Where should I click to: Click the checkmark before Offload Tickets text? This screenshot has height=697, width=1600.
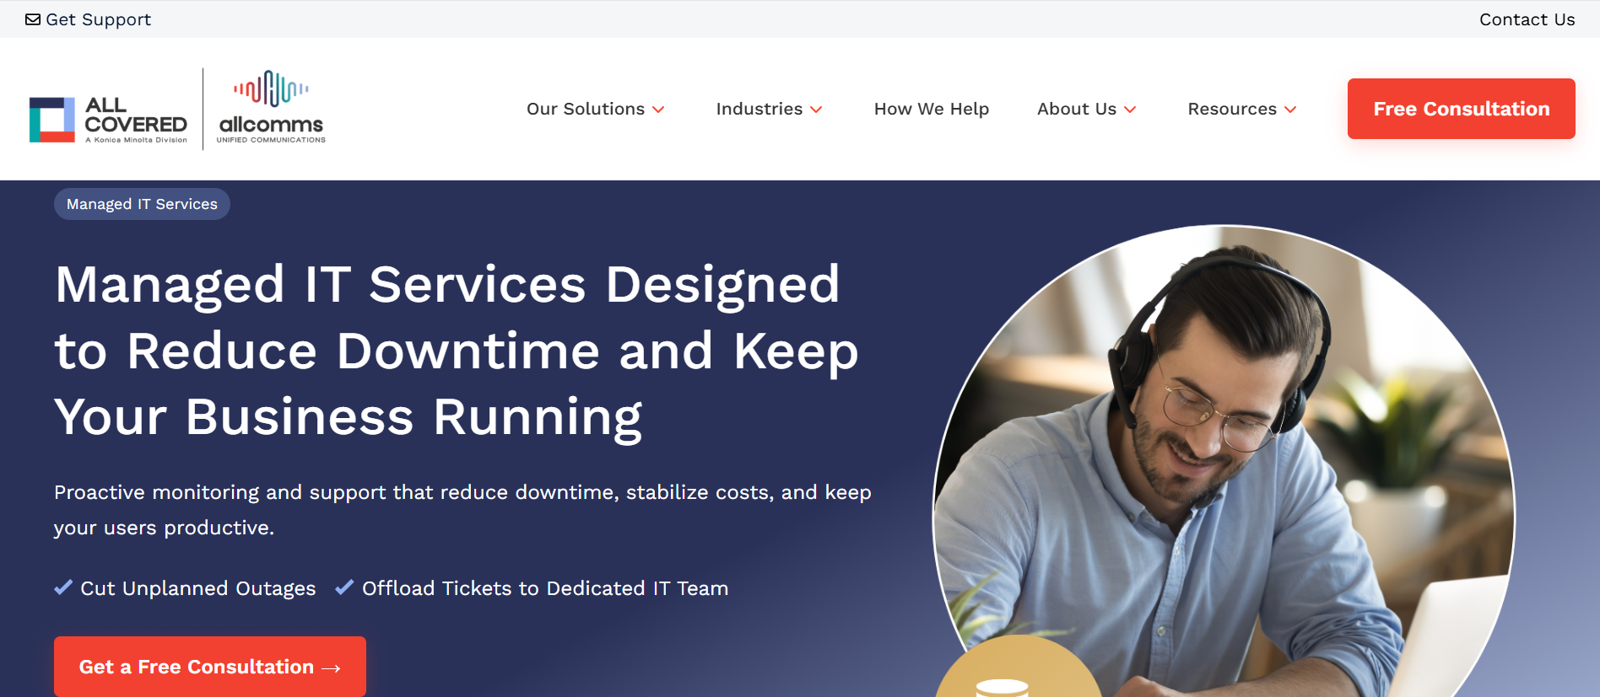tap(344, 587)
